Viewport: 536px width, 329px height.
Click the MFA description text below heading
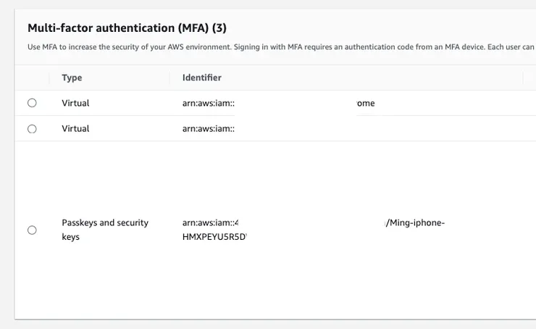tap(275, 47)
